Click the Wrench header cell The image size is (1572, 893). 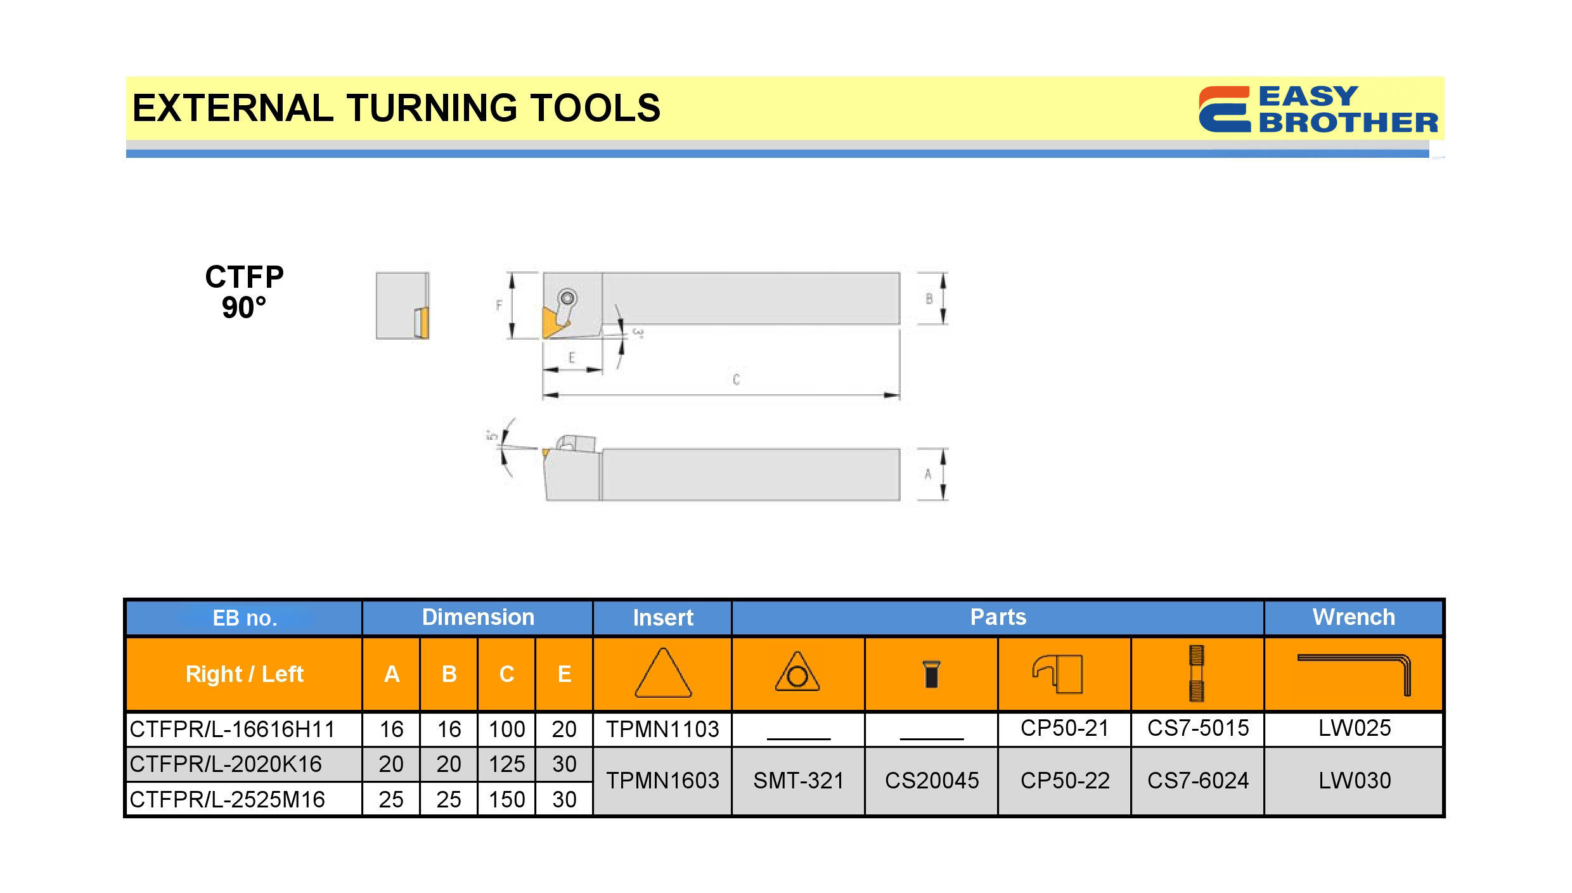(x=1353, y=617)
